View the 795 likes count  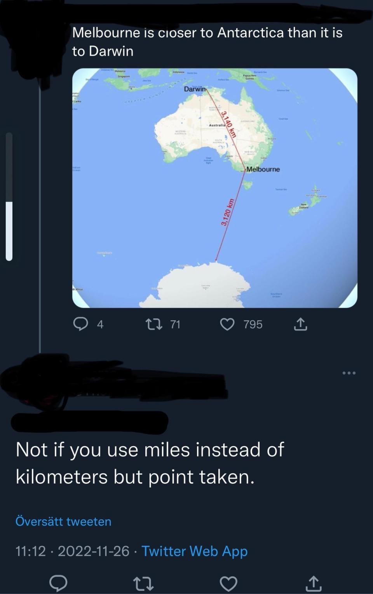252,324
